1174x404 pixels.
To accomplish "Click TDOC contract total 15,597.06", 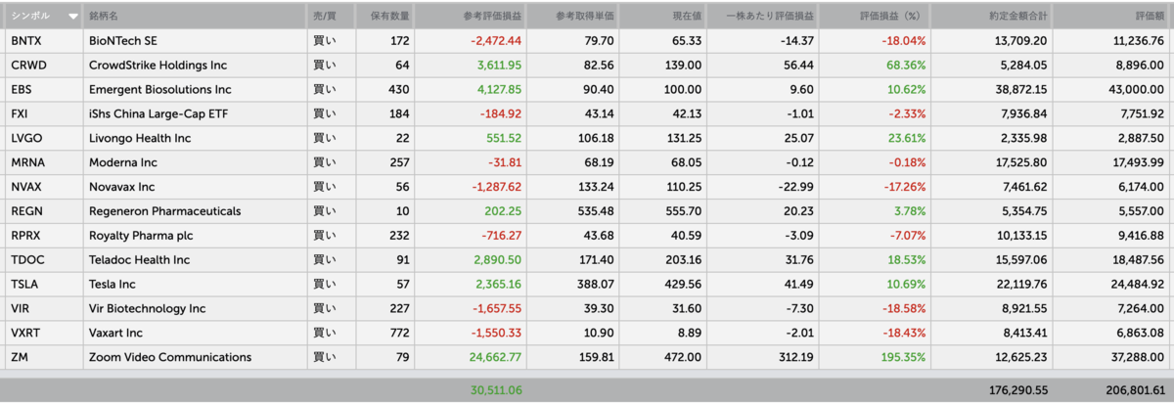I will pyautogui.click(x=1021, y=260).
